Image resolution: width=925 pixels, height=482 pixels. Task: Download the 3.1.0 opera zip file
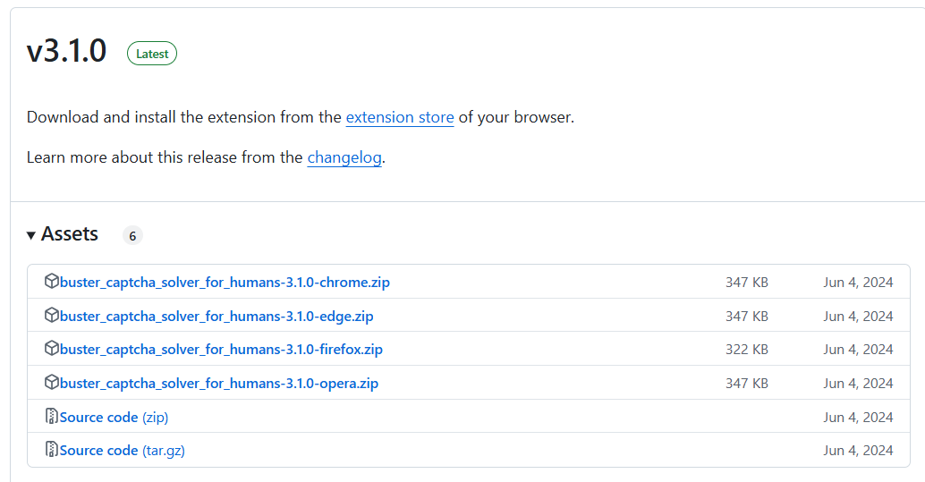pyautogui.click(x=219, y=384)
